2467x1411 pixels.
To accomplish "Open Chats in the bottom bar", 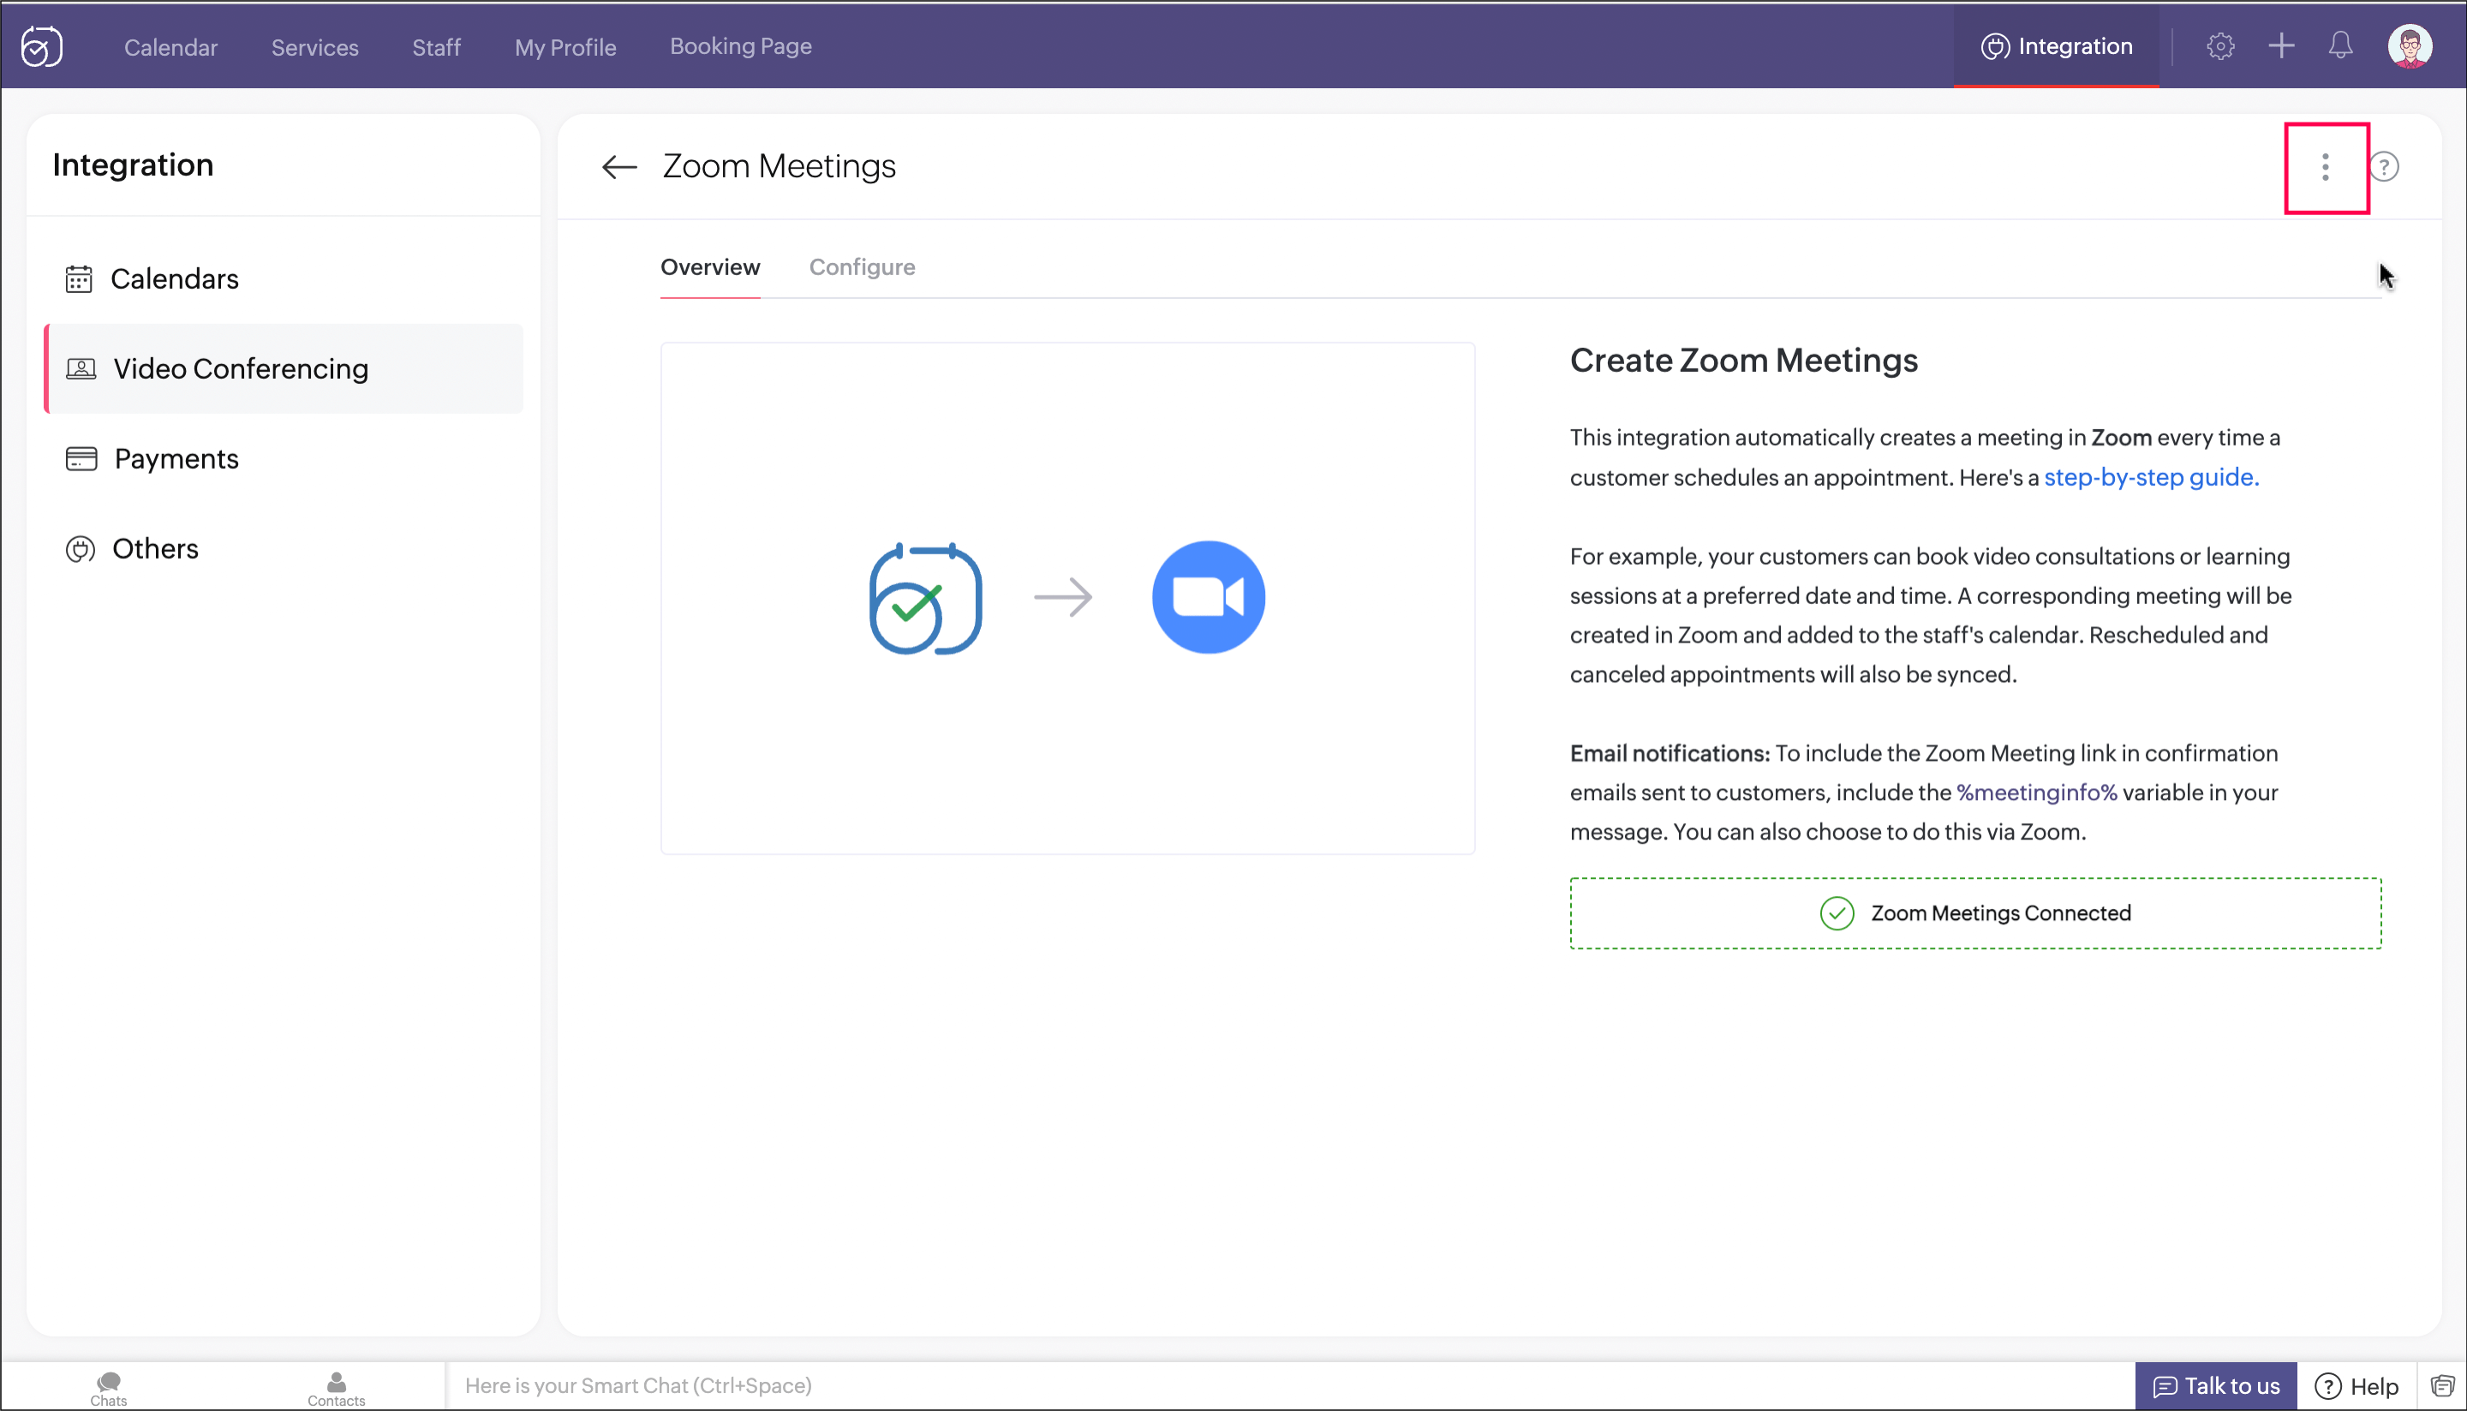I will 109,1388.
